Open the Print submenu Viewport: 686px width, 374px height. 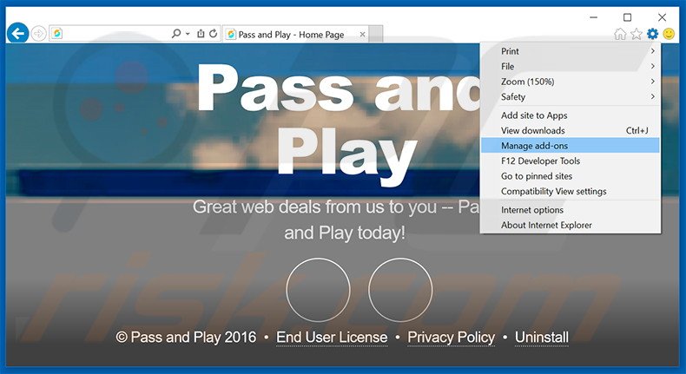pos(571,51)
